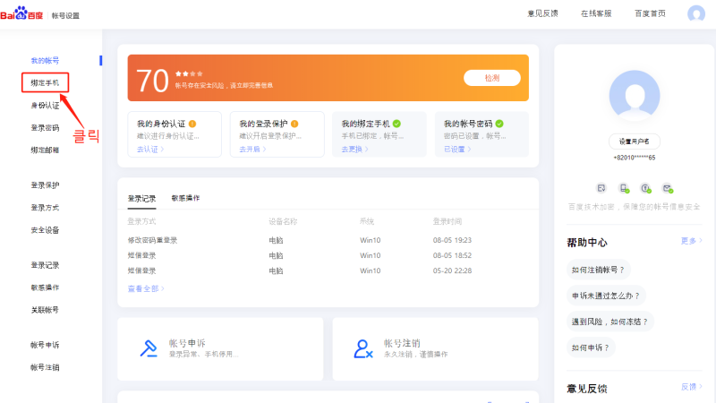This screenshot has width=716, height=403.
Task: Open help topic 如何注销帐号？
Action: tap(598, 270)
